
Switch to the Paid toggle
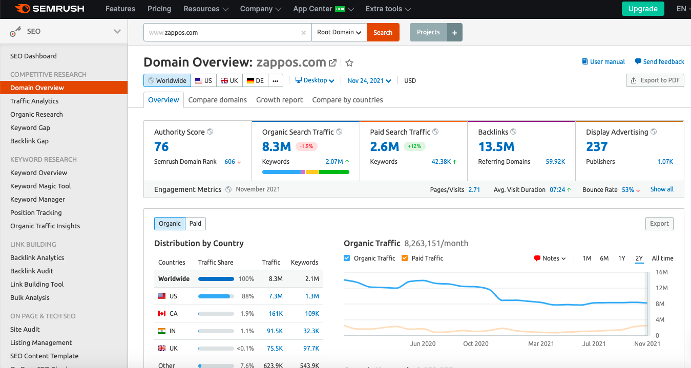[x=195, y=223]
